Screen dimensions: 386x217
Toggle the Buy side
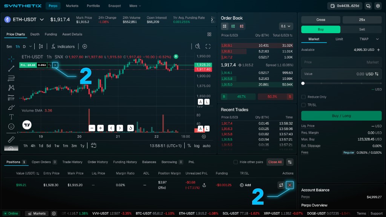[321, 29]
